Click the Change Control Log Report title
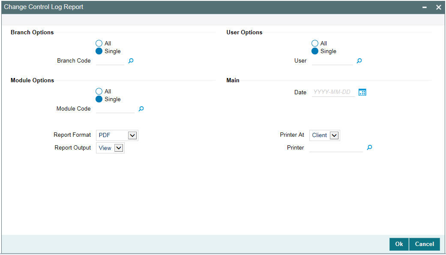This screenshot has width=446, height=255. pos(44,7)
